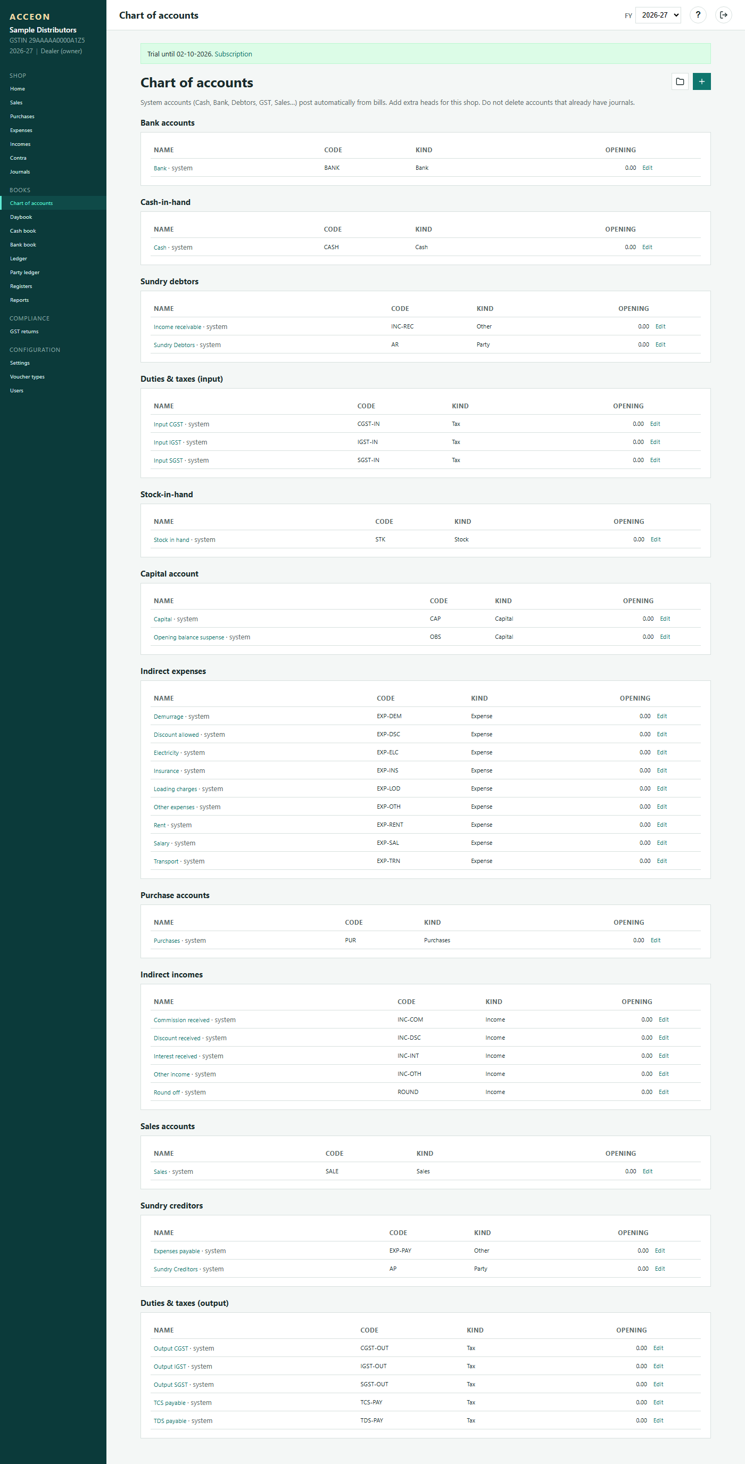Edit the Demurrage expense row
Image resolution: width=745 pixels, height=1464 pixels.
[662, 716]
